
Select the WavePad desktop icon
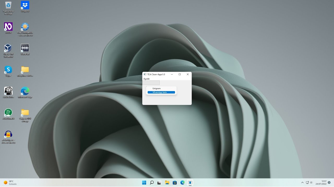click(x=25, y=50)
